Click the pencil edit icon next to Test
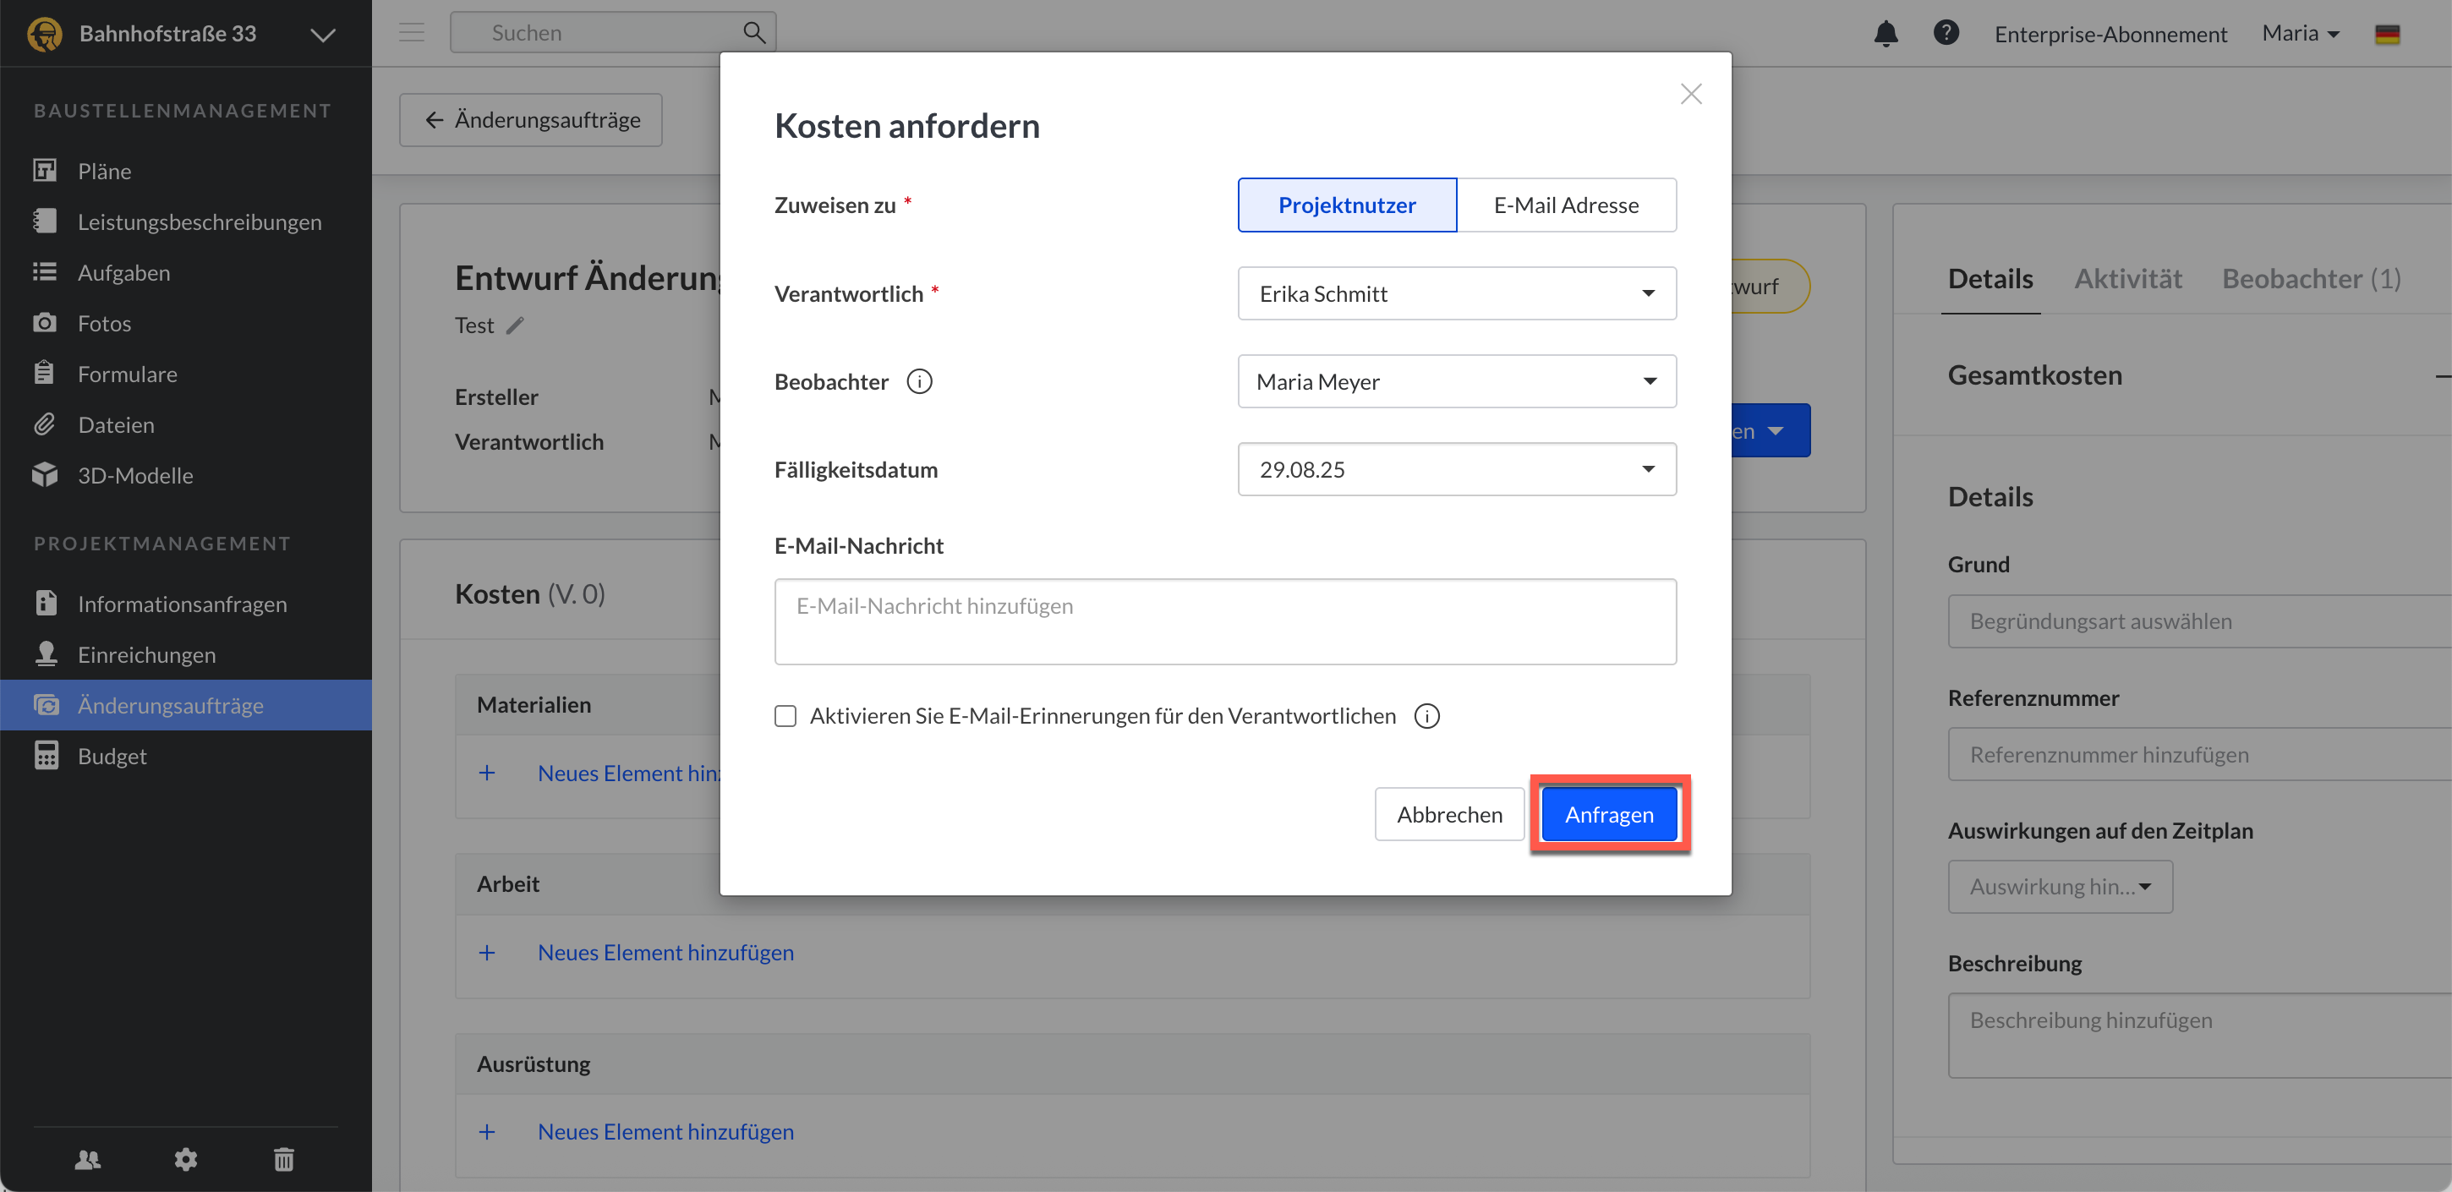Screen dimensions: 2452x1192 (515, 325)
